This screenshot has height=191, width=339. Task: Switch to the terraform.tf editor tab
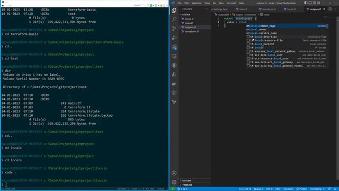pos(267,10)
